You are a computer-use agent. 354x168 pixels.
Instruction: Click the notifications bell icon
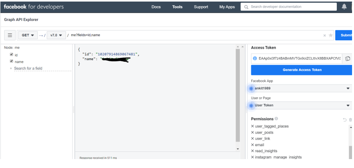click(344, 7)
